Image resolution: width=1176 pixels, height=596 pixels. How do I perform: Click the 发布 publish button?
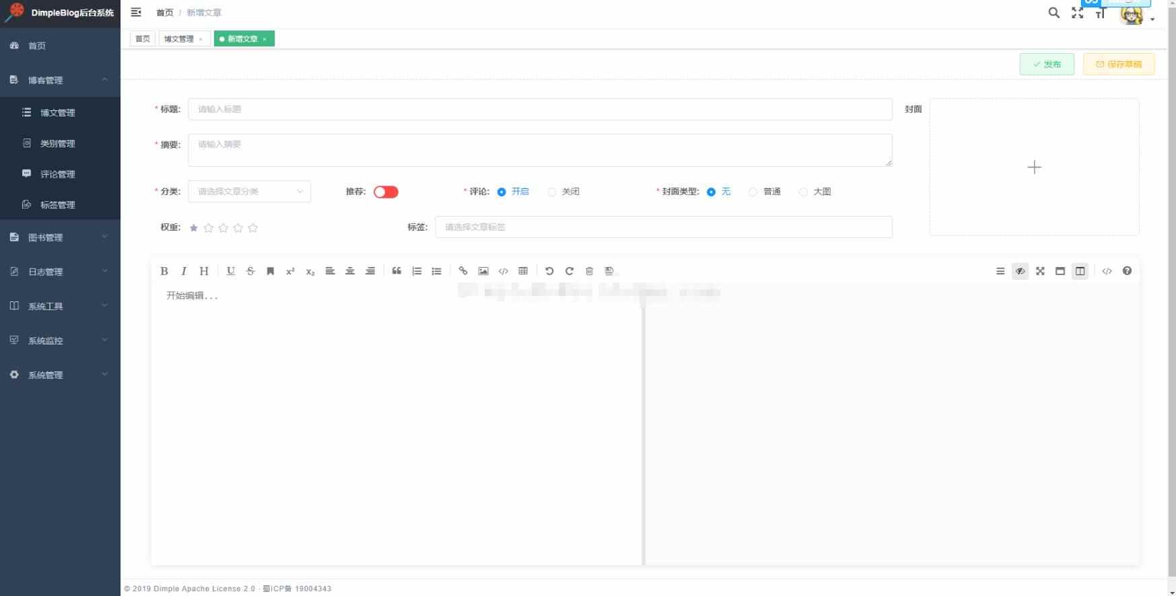point(1047,65)
